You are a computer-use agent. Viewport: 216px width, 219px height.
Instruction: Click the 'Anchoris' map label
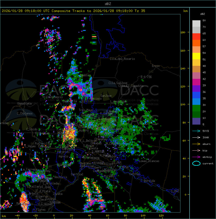[x=61, y=177]
